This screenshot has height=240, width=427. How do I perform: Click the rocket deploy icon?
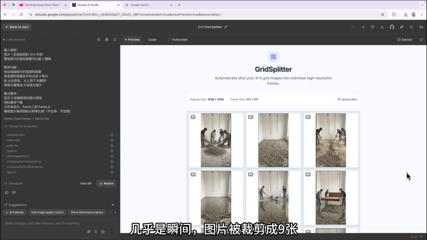402,27
